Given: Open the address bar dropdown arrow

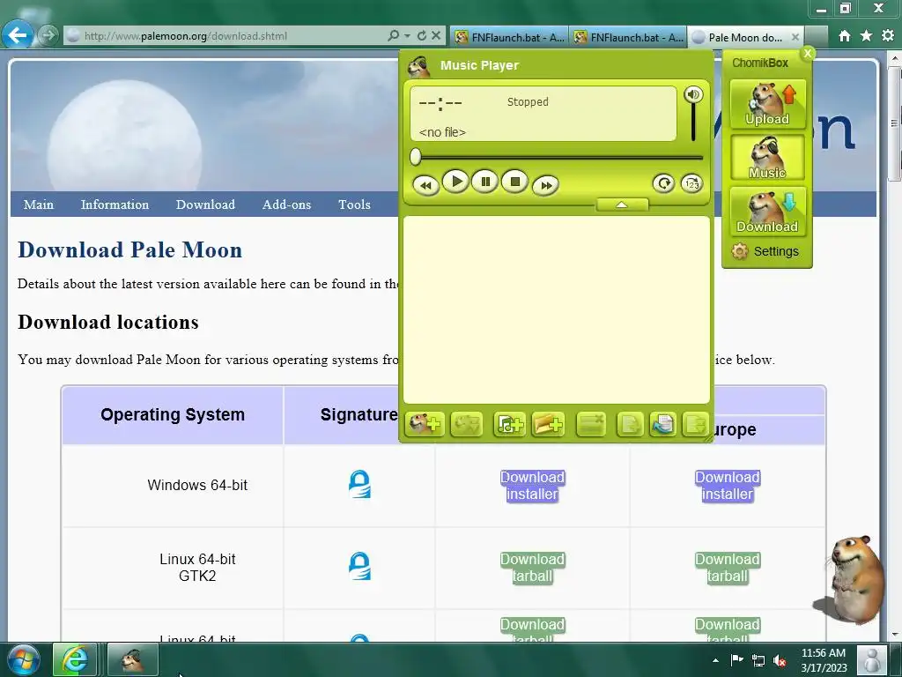Looking at the screenshot, I should coord(407,35).
